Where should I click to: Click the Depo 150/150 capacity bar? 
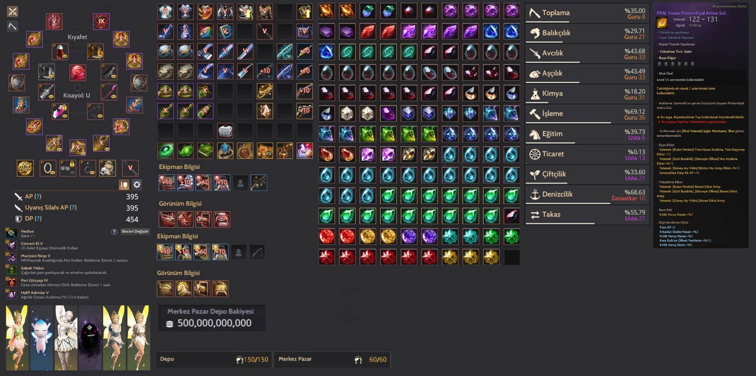point(214,359)
